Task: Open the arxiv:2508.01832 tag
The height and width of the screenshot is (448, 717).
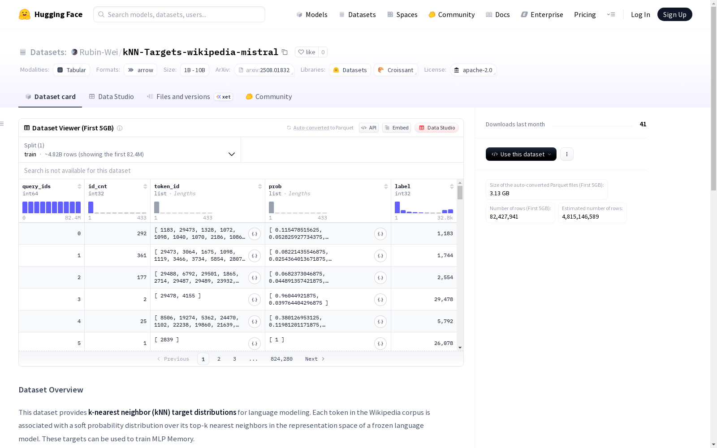Action: pos(264,70)
